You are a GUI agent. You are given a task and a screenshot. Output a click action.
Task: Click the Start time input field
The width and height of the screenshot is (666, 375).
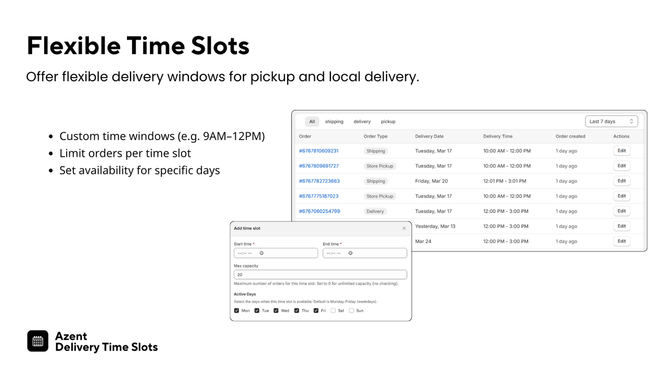pyautogui.click(x=276, y=253)
